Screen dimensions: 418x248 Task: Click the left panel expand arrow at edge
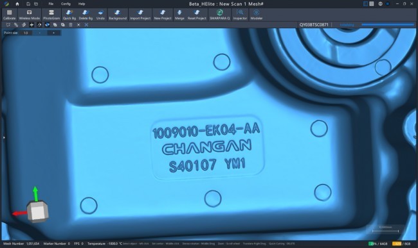(4, 137)
